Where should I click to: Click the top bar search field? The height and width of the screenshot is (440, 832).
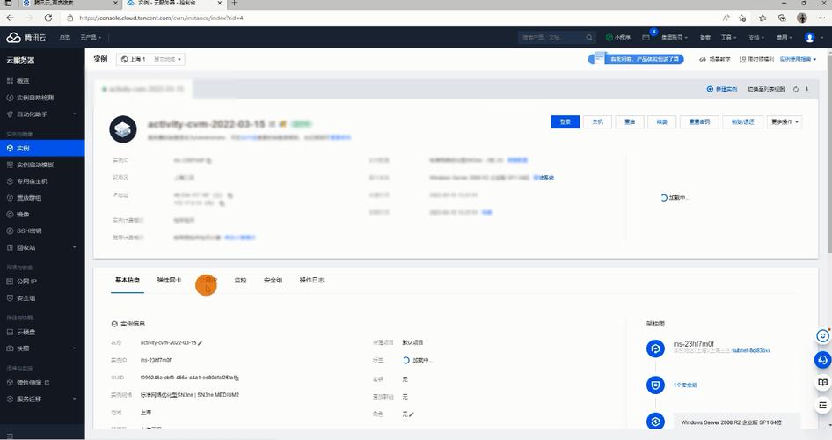tap(551, 38)
